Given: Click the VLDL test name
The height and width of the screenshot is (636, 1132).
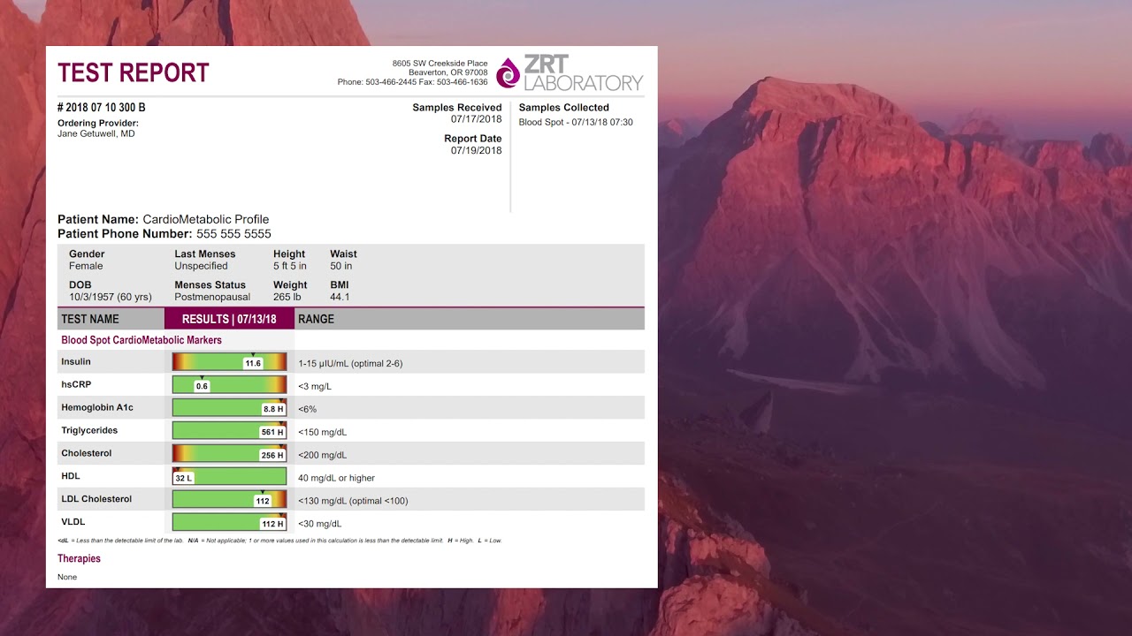Looking at the screenshot, I should [x=73, y=523].
